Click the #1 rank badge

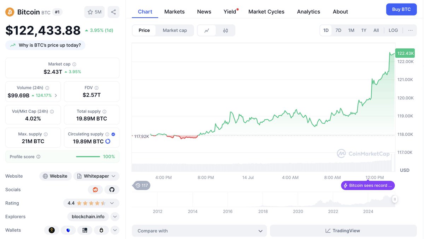click(x=57, y=12)
